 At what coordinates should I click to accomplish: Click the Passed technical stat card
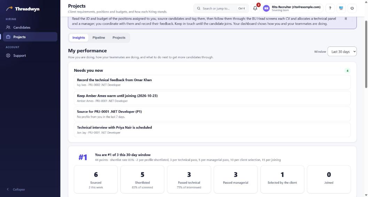tap(189, 179)
